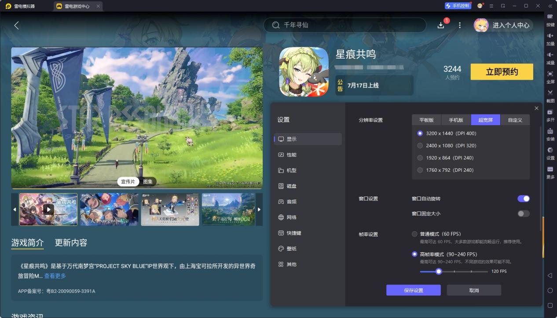Click the yellow 立即预约 button
Screen dimensions: 557x318
tap(502, 72)
